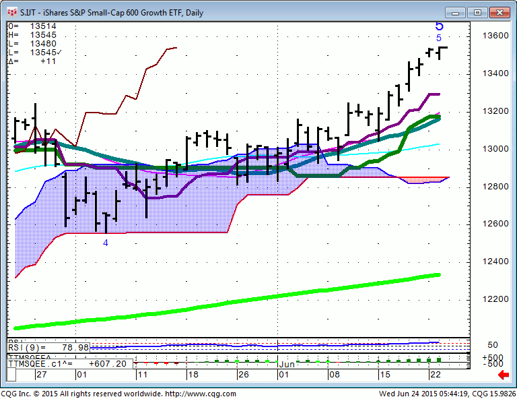This screenshot has height=399, width=517.
Task: Click the date label 08 on time axis
Action: click(x=334, y=375)
